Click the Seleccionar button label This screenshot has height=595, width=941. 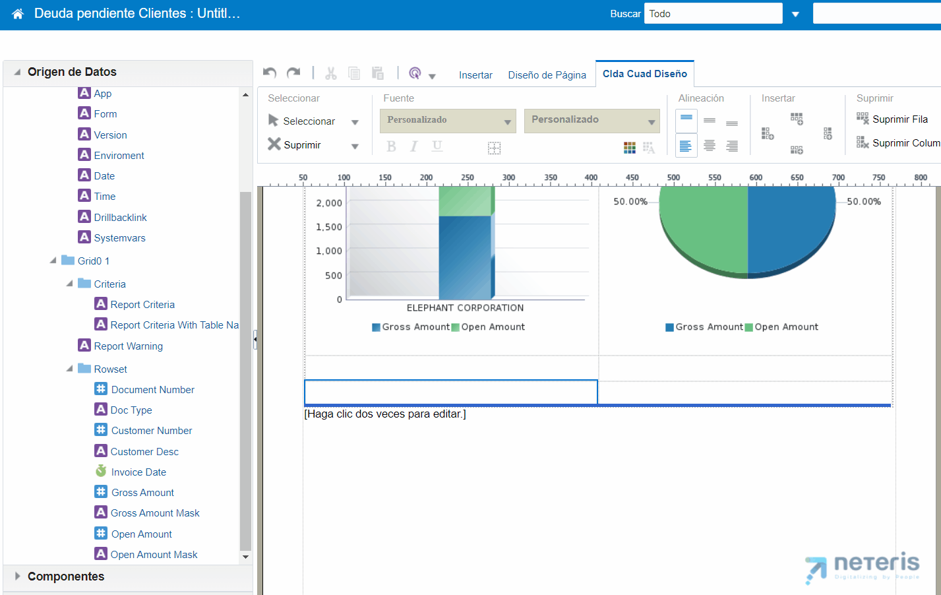coord(309,121)
